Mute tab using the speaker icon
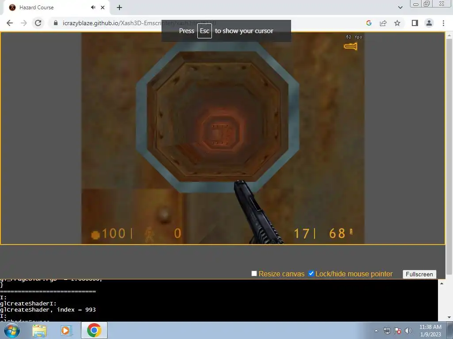 click(93, 8)
